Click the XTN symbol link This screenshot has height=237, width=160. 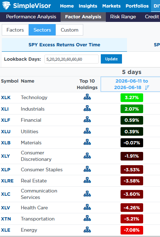[x=6, y=219]
